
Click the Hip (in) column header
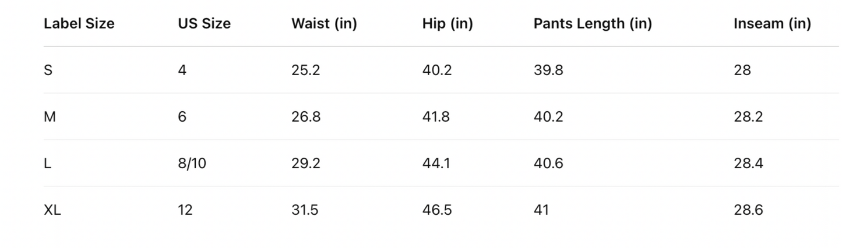(447, 24)
